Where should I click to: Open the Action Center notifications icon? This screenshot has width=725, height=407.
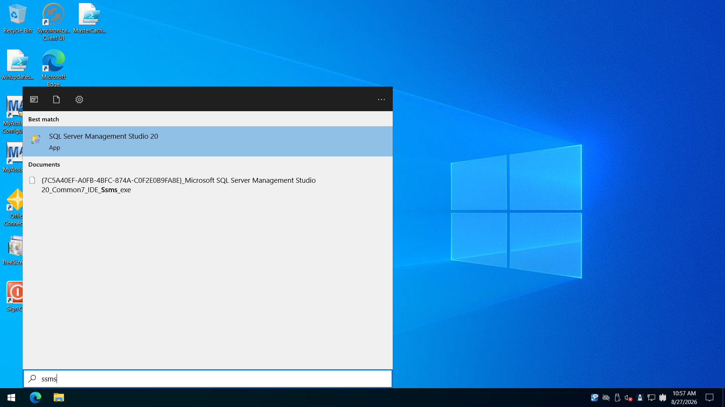[710, 398]
